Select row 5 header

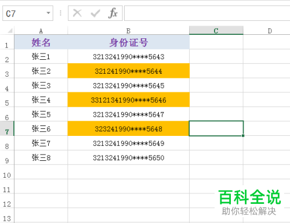(7, 100)
